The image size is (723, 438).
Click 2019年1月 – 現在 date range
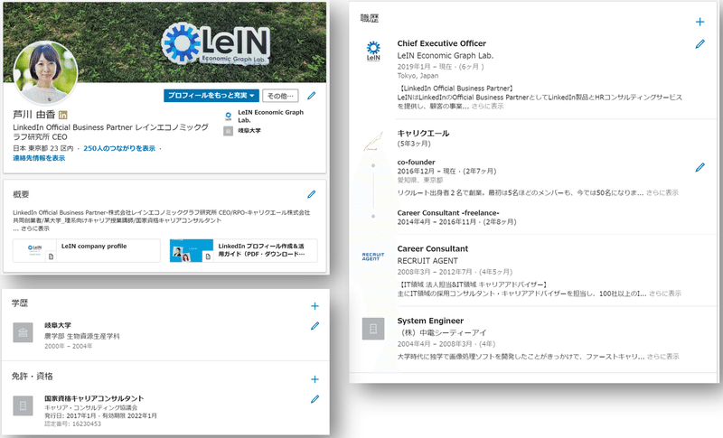(x=425, y=67)
